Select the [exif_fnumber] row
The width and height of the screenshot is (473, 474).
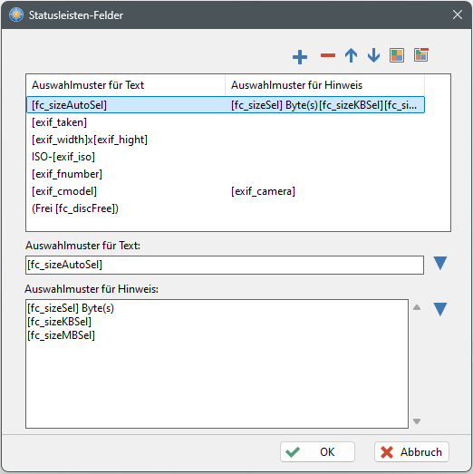226,174
